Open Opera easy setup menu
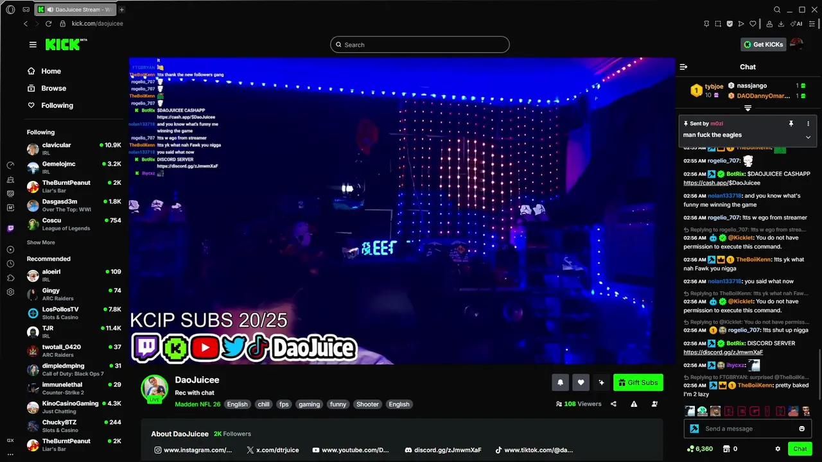822x462 pixels. tap(812, 24)
